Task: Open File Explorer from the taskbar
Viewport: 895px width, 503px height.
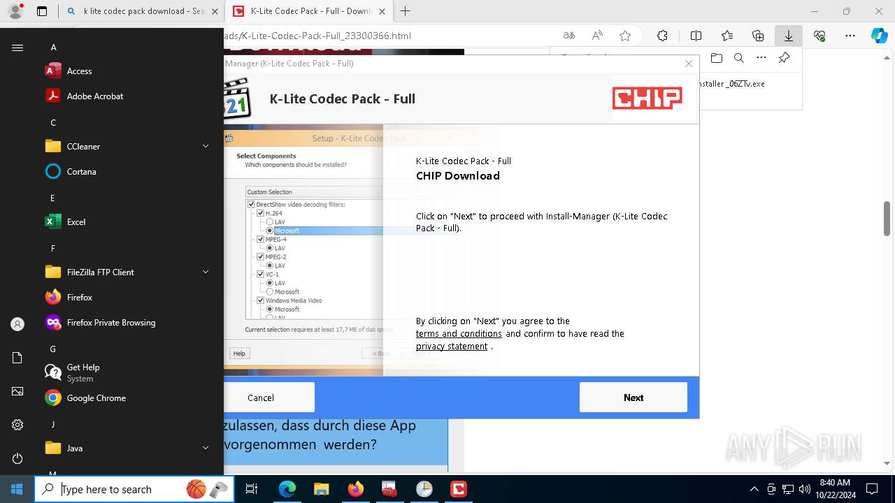Action: point(321,489)
